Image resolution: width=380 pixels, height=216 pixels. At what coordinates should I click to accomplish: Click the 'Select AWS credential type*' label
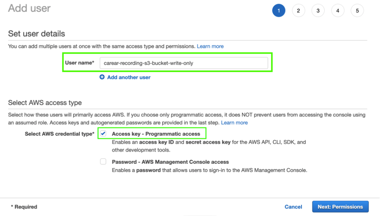tap(59, 134)
